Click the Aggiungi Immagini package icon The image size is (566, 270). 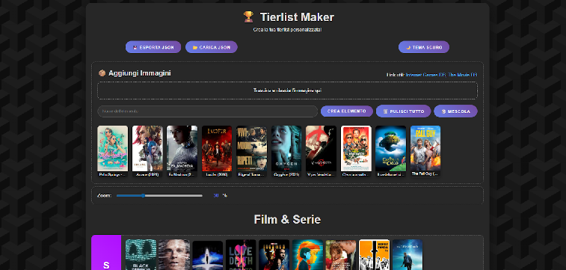click(102, 73)
